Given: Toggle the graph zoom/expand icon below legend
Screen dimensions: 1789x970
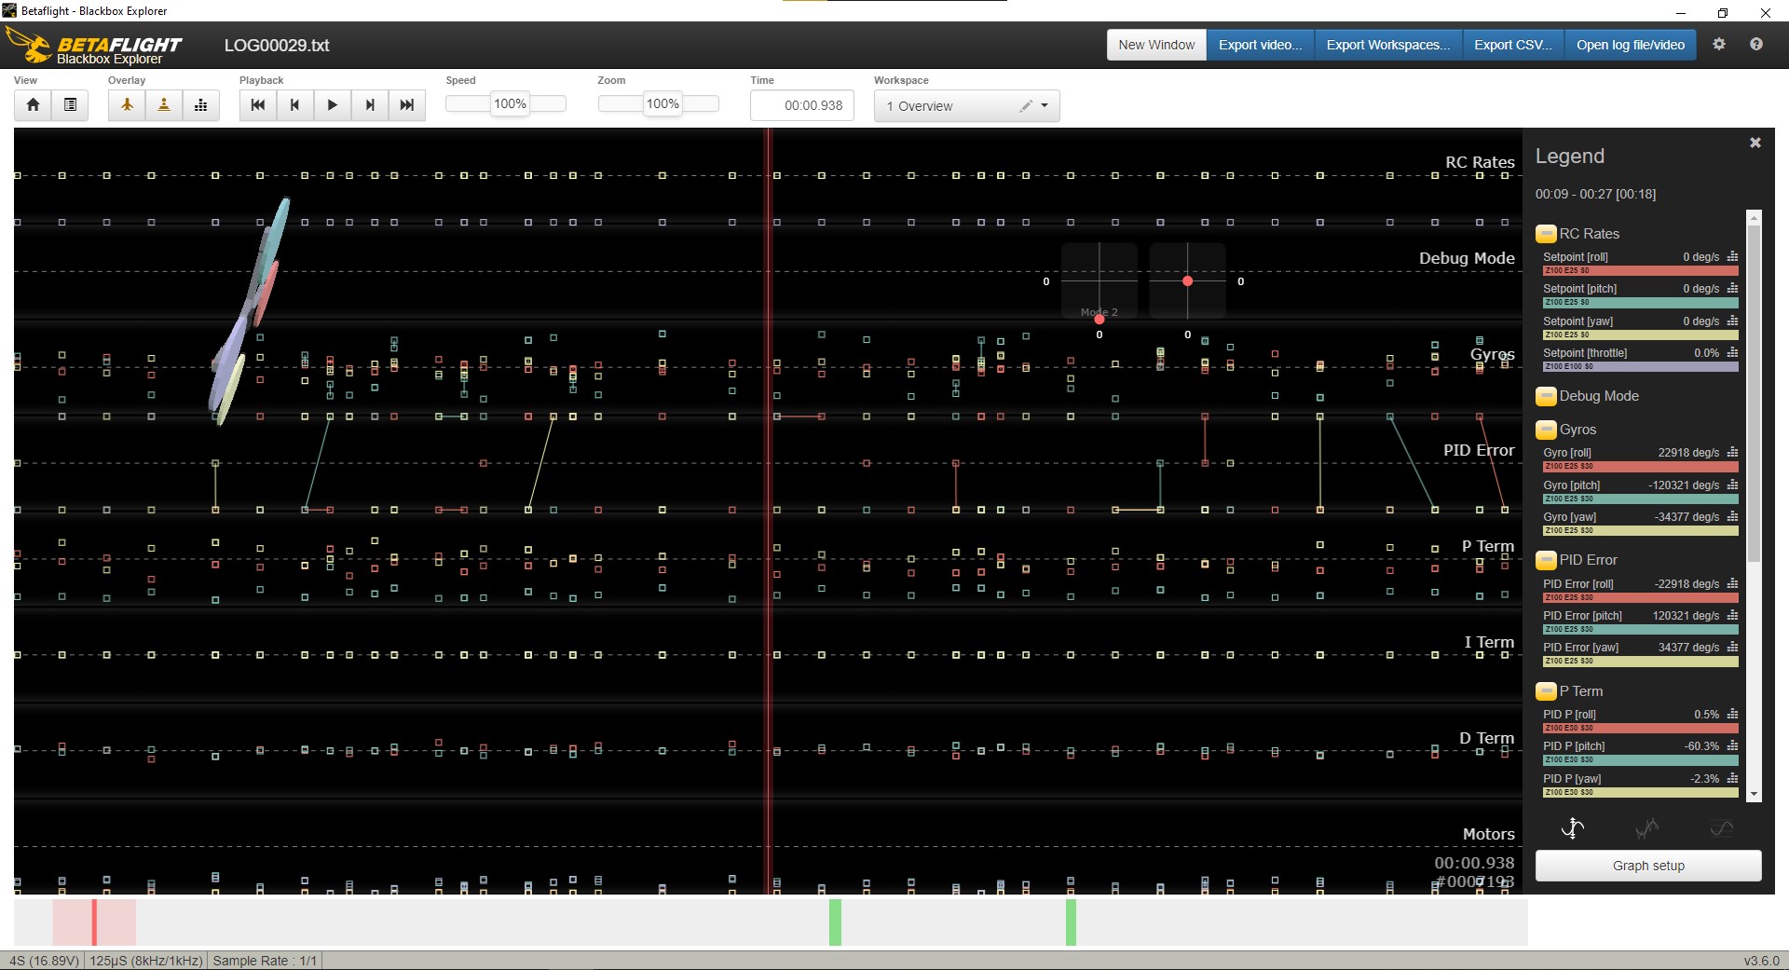Looking at the screenshot, I should [x=1573, y=827].
